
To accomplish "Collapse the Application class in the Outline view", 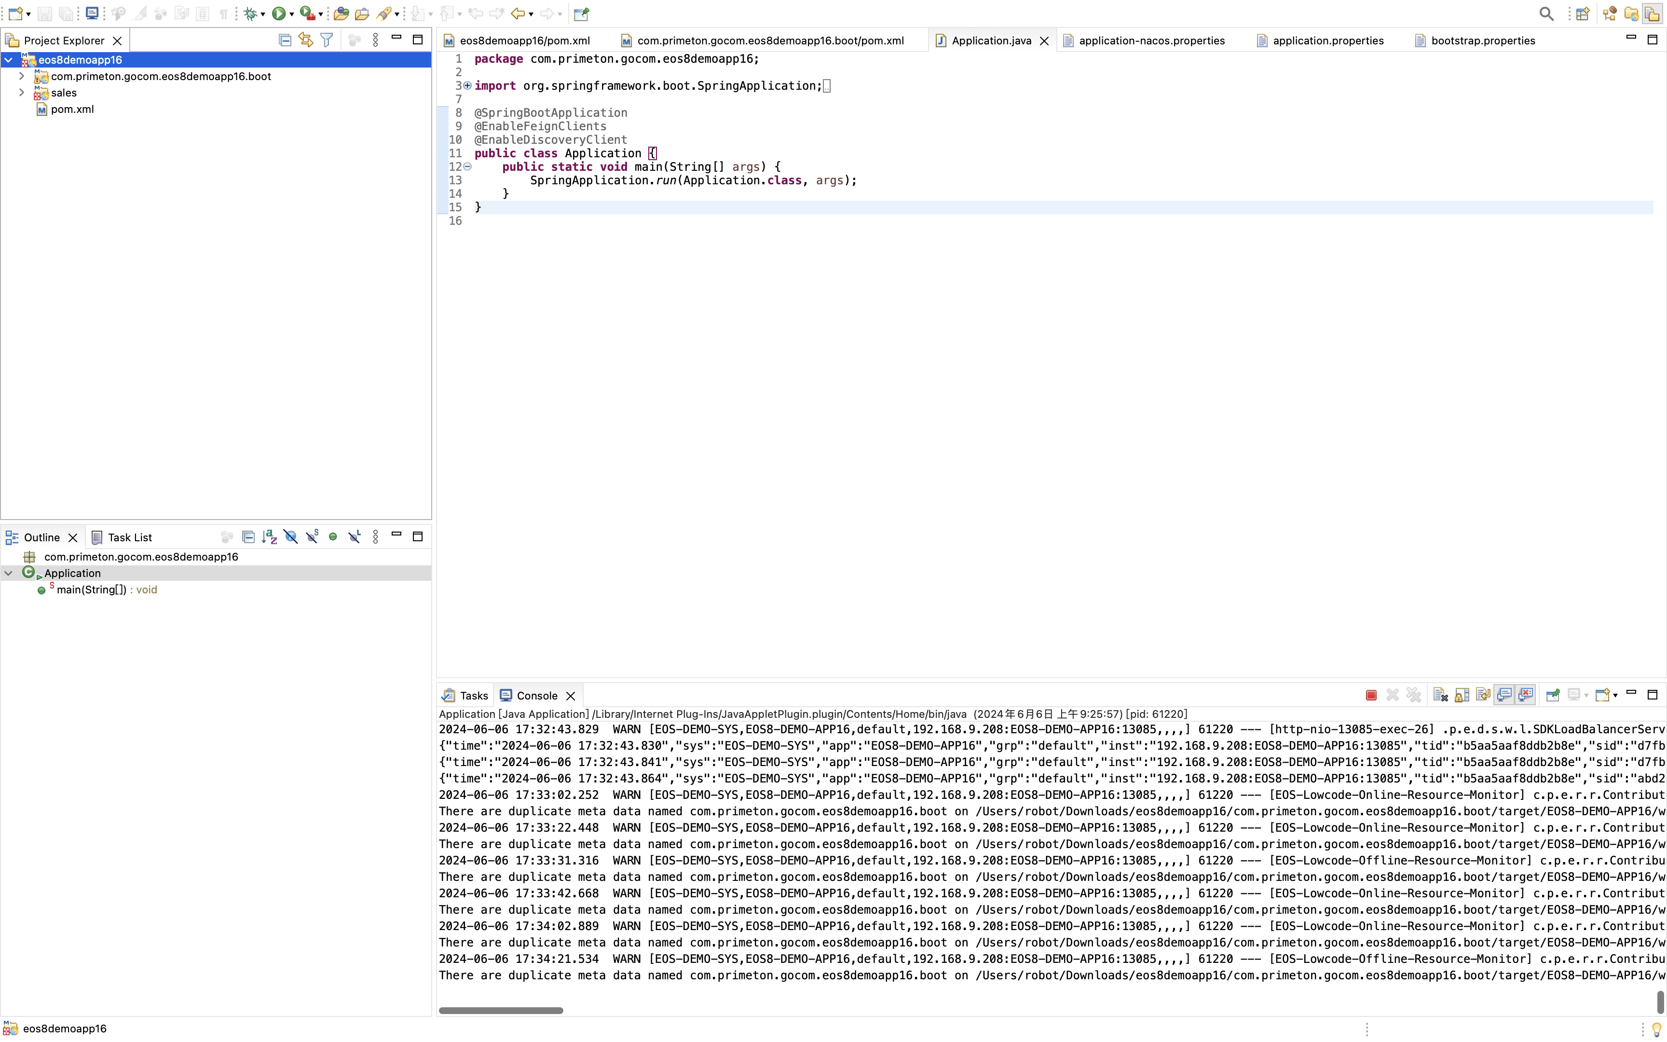I will 9,573.
